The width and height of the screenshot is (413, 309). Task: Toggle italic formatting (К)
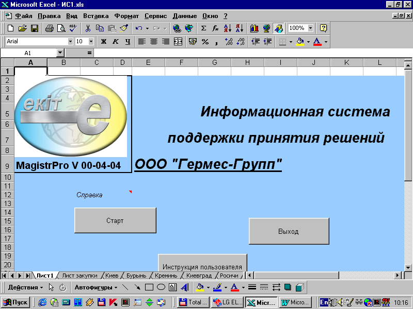[x=115, y=41]
